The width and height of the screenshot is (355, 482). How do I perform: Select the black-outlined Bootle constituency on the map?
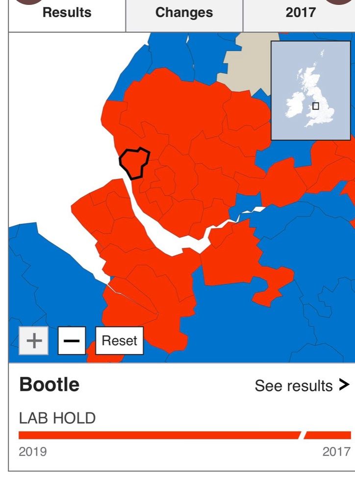click(x=134, y=162)
